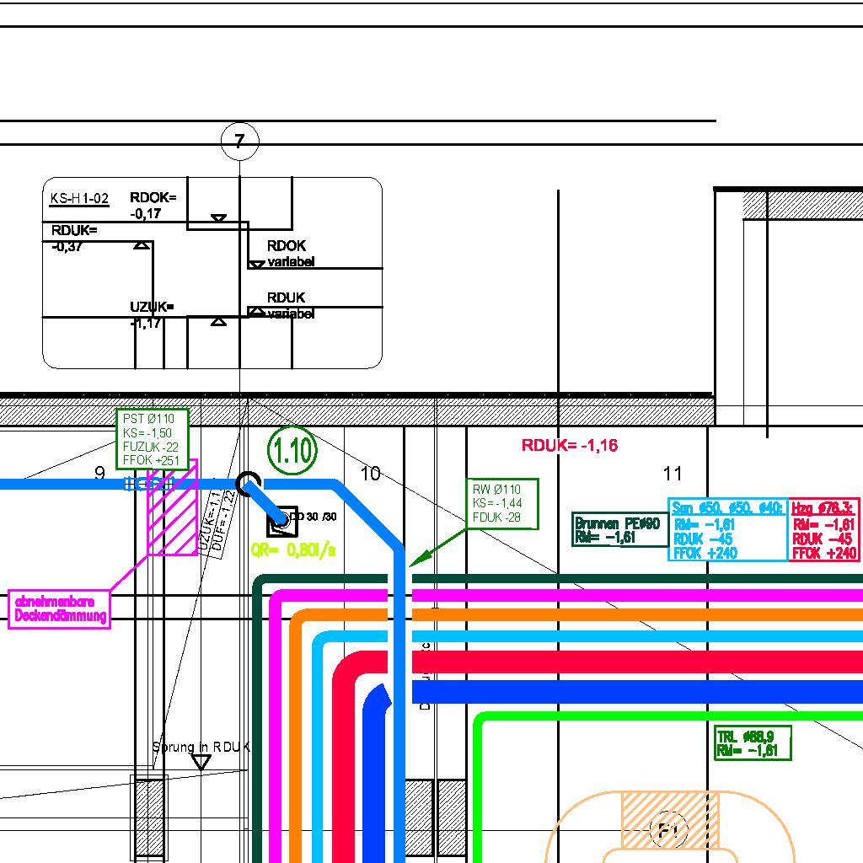Viewport: 863px width, 863px height.
Task: Click the red RDUK= -1,16 text
Action: click(570, 446)
